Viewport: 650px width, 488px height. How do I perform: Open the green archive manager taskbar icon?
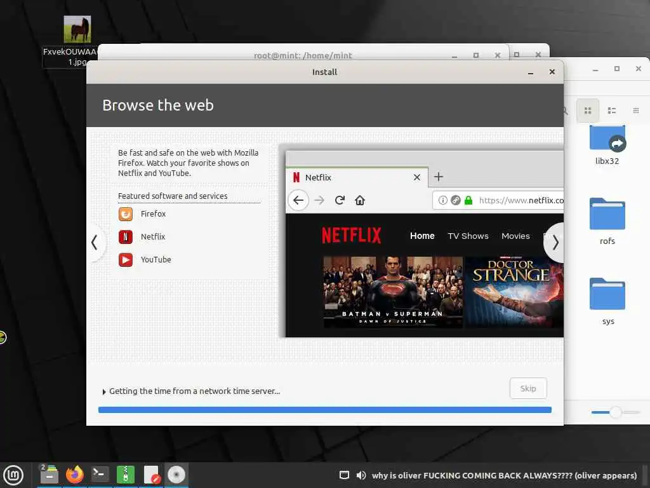(125, 474)
